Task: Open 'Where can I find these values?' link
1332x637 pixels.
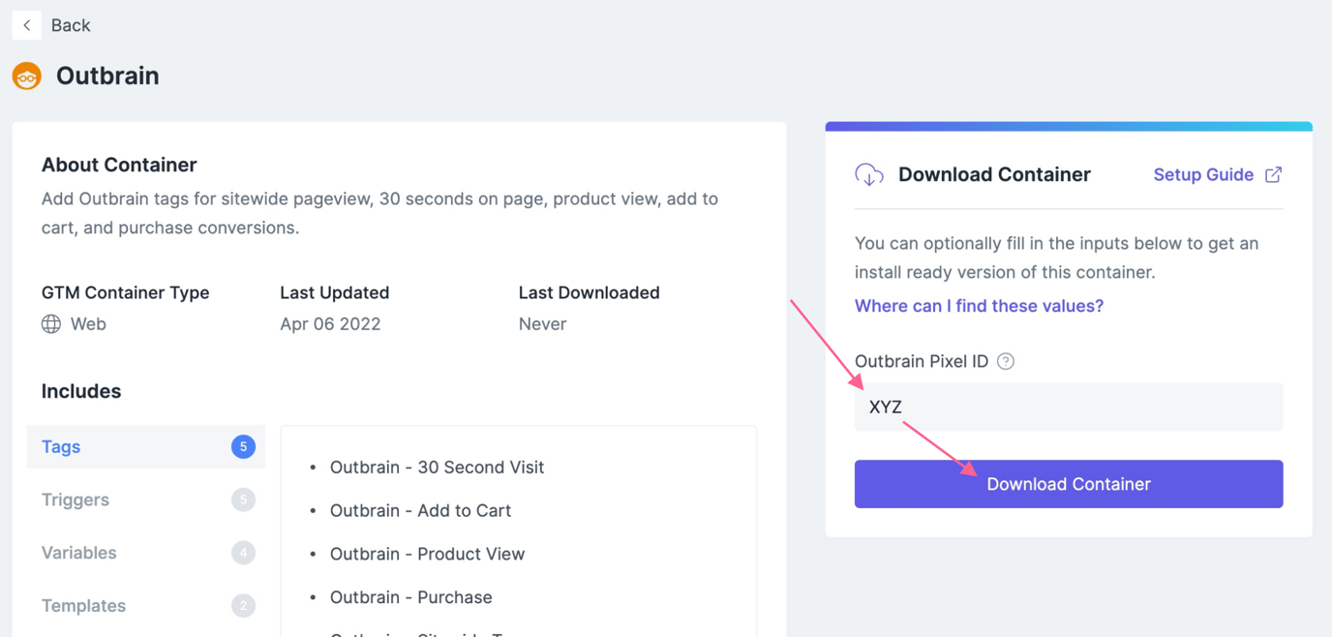Action: pyautogui.click(x=979, y=306)
